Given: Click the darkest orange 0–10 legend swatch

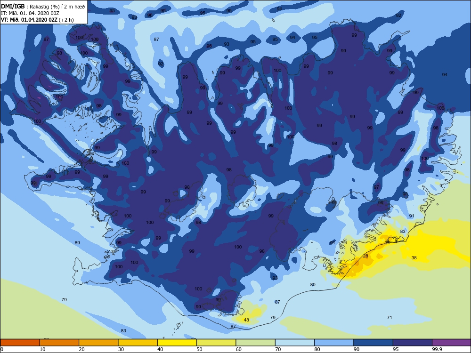Looking at the screenshot, I should tap(20, 343).
